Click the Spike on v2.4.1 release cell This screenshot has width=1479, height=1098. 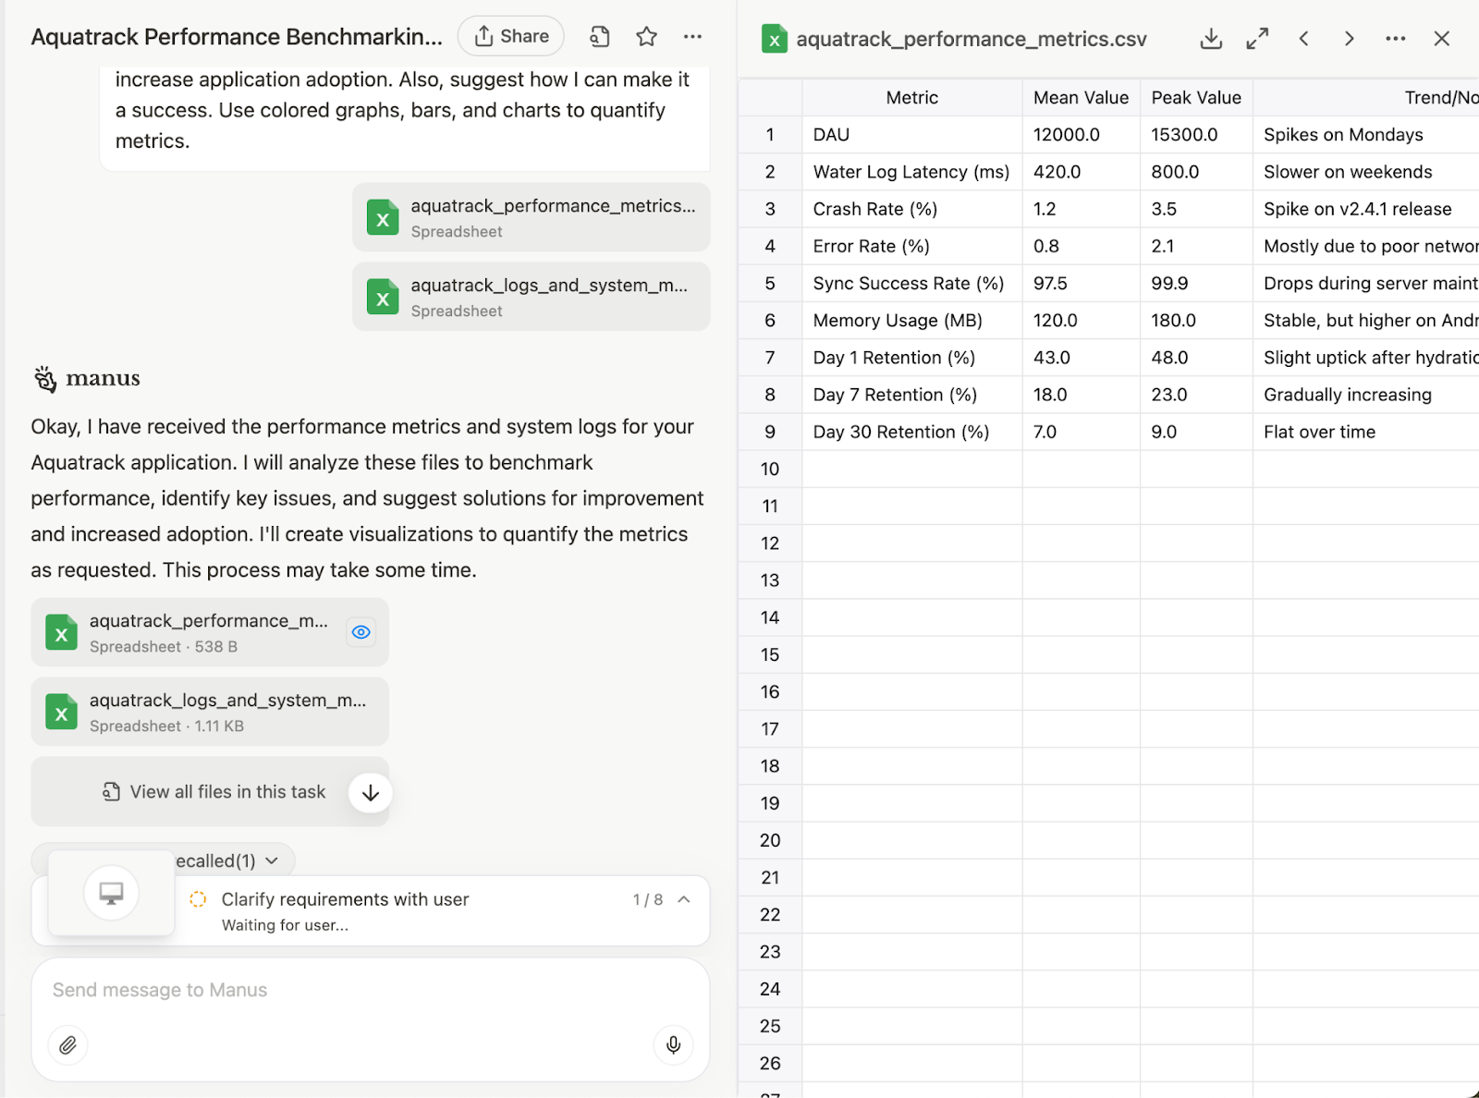[x=1366, y=209]
